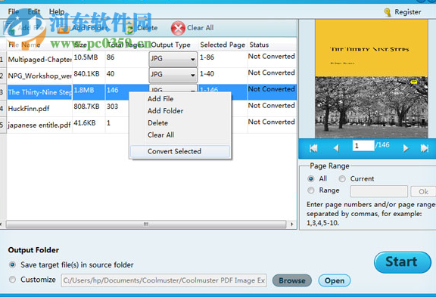The height and width of the screenshot is (297, 436).
Task: Click the book cover preview thumbnail
Action: pos(371,79)
